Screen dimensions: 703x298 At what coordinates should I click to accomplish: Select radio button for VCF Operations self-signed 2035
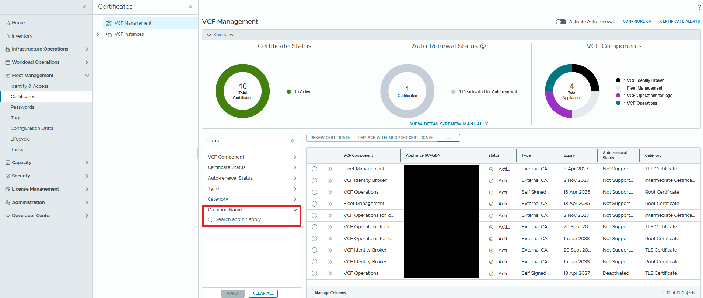[x=314, y=192]
